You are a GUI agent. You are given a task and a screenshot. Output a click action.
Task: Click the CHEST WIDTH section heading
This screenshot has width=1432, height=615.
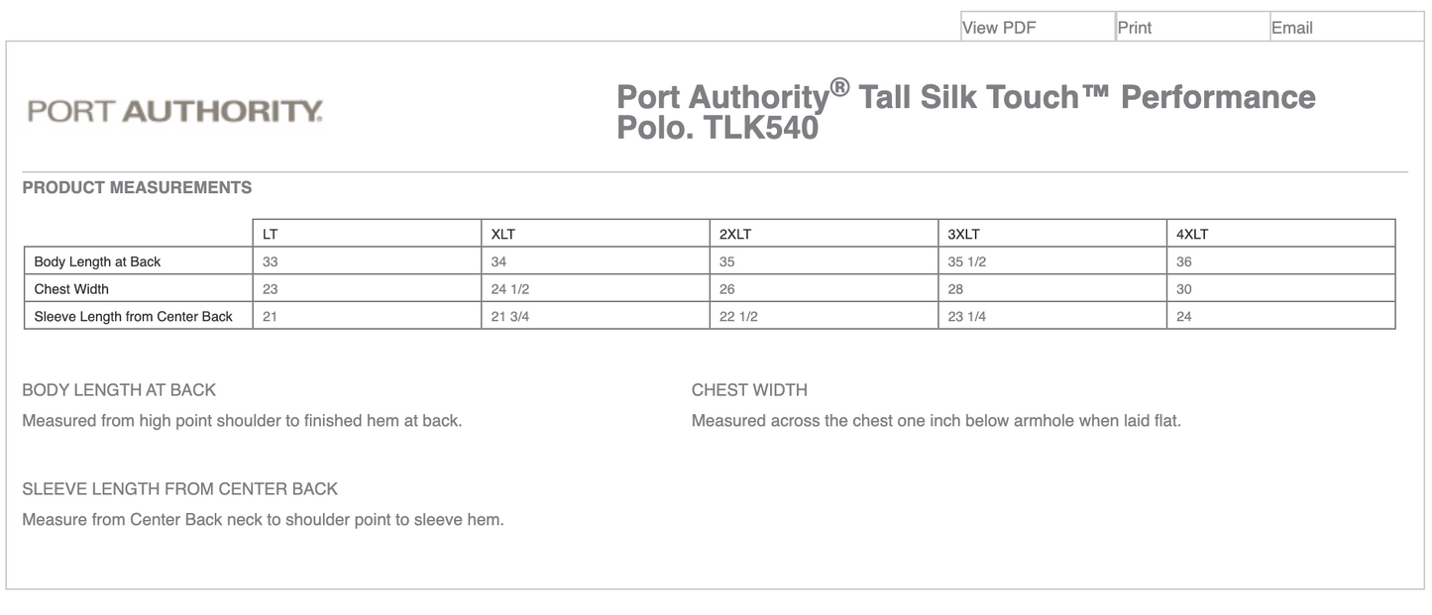pos(749,390)
